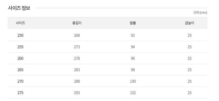
Task: Click total length value 268
Action: [x=77, y=35]
